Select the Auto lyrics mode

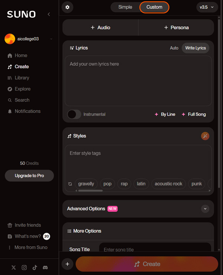(x=174, y=48)
